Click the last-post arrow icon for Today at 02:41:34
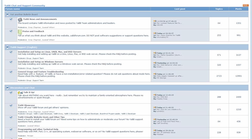The image size is (252, 139). coord(155,53)
